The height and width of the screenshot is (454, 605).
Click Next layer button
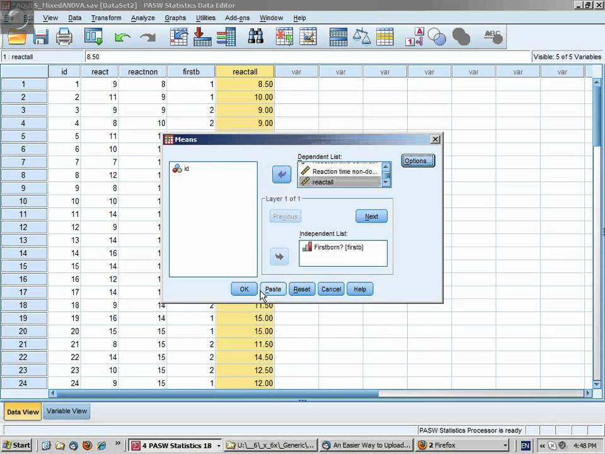(x=371, y=216)
